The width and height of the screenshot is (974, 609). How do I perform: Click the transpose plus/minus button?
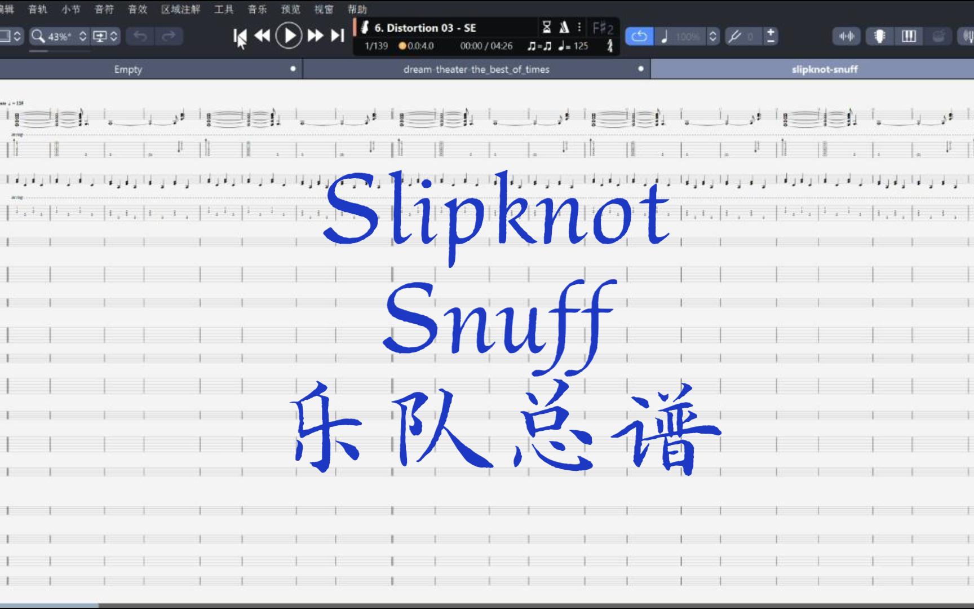[x=771, y=36]
